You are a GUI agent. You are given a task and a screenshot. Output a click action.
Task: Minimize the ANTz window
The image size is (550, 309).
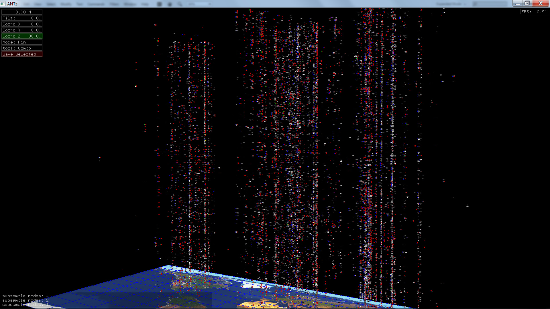[x=517, y=3]
